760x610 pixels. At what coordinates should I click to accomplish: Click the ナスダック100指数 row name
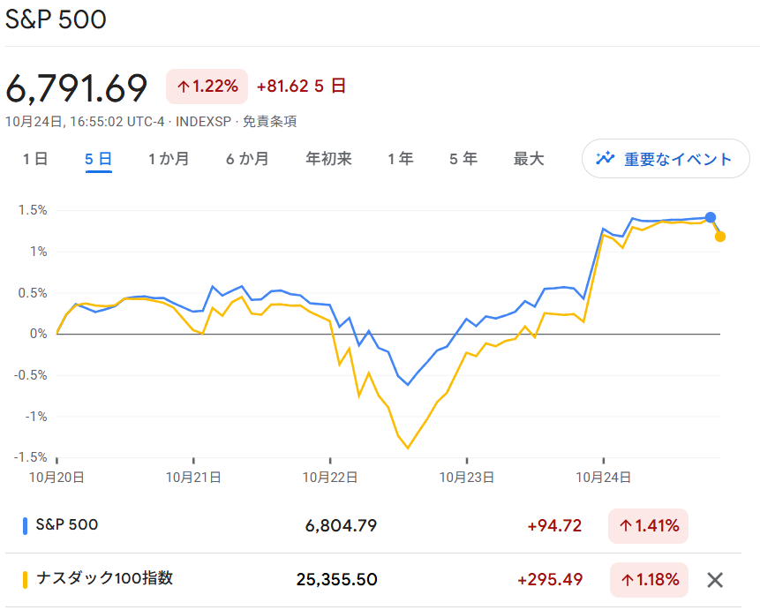[x=104, y=579]
